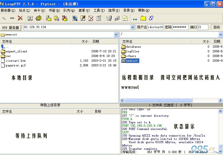The image size is (223, 155).
Task: Click log pane scroll down arrow
Action: point(220,151)
